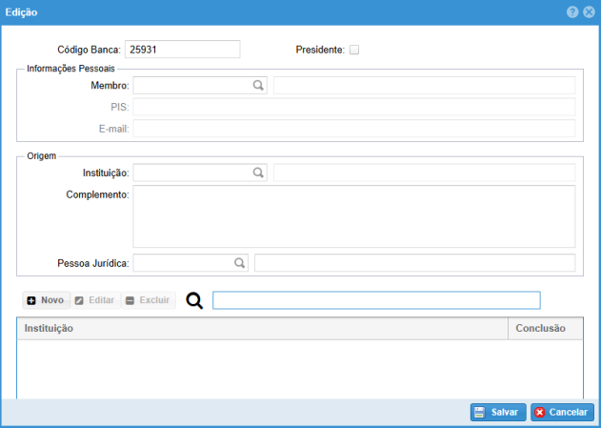The image size is (601, 428).
Task: Click Novo to add a new record
Action: [46, 300]
